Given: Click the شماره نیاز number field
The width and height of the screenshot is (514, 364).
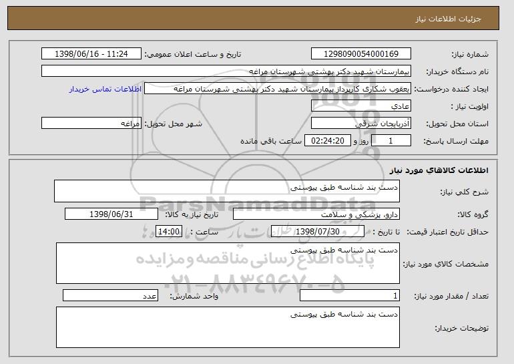Looking at the screenshot, I should coord(361,54).
